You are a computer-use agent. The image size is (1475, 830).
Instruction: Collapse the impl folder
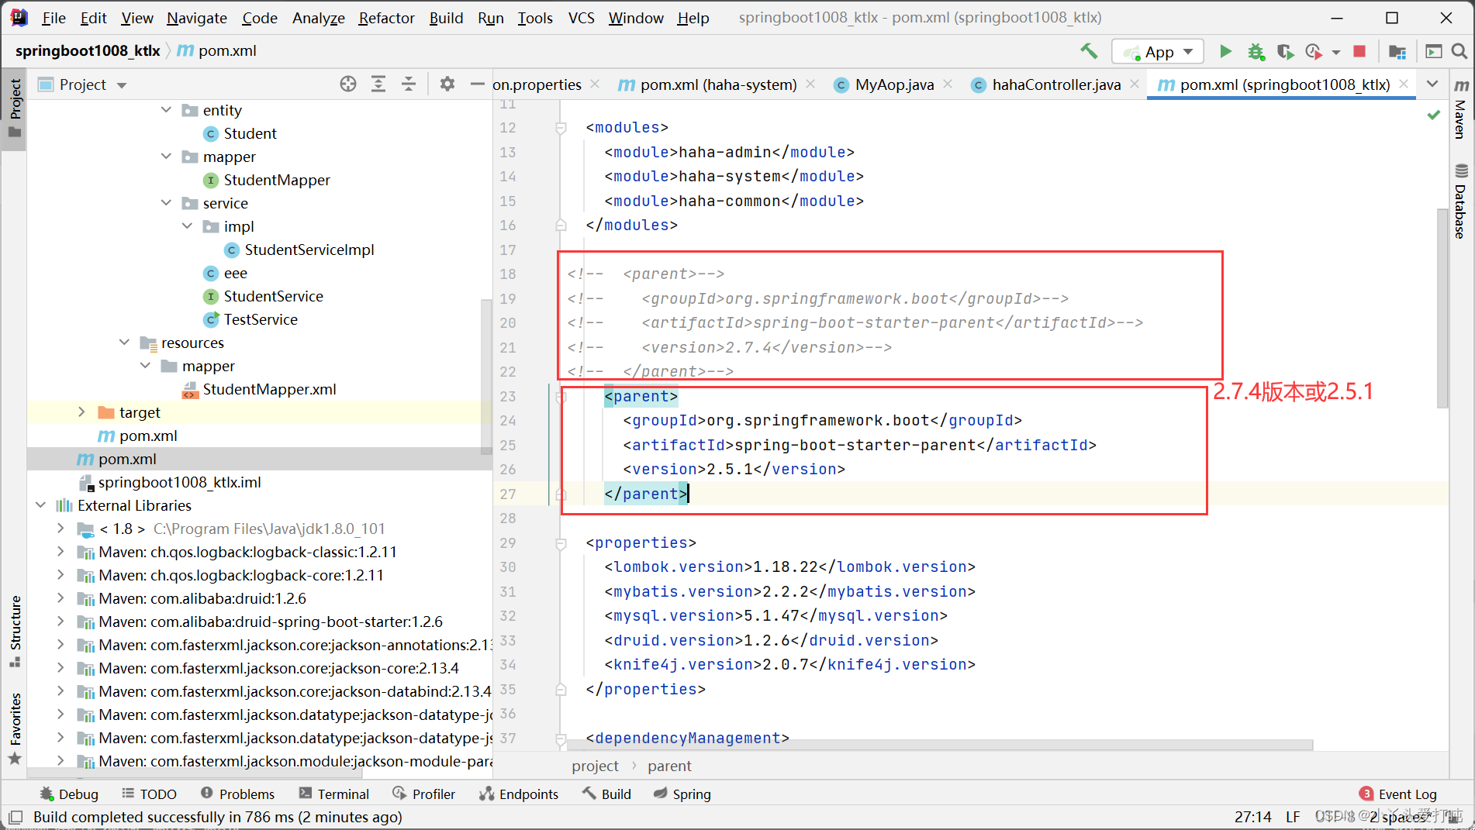pos(187,226)
